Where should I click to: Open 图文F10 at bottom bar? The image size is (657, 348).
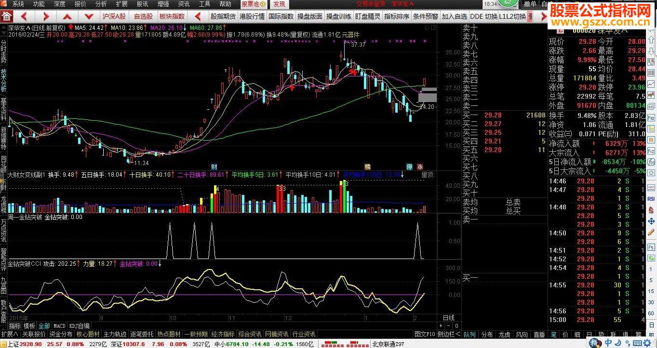(425, 334)
